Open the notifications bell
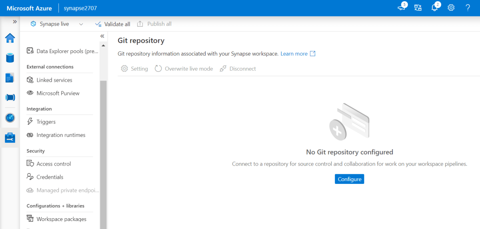The image size is (480, 229). coord(435,8)
